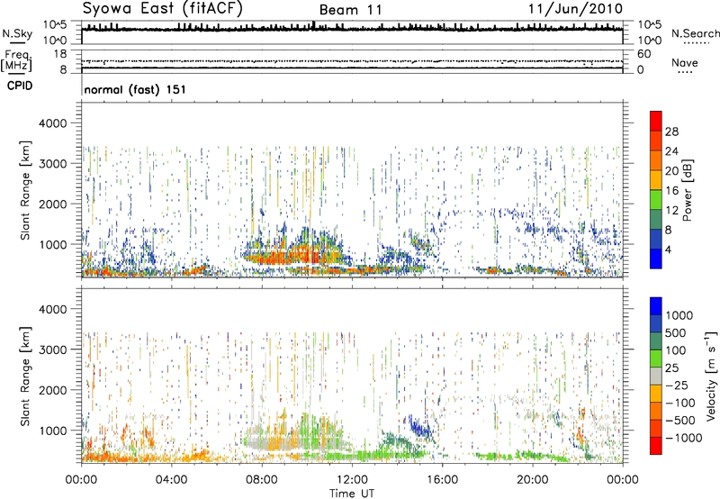Click the 'Syowa East (fitACF)' plot title
Viewport: 720px width, 499px height.
click(162, 8)
